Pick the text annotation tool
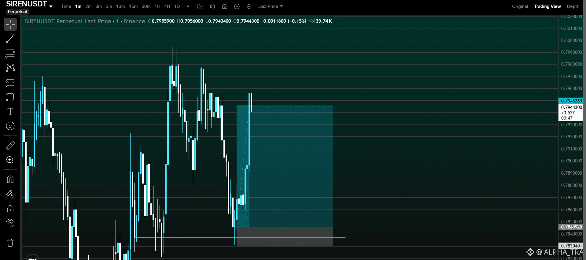Viewport: 586px width, 260px height. point(10,111)
